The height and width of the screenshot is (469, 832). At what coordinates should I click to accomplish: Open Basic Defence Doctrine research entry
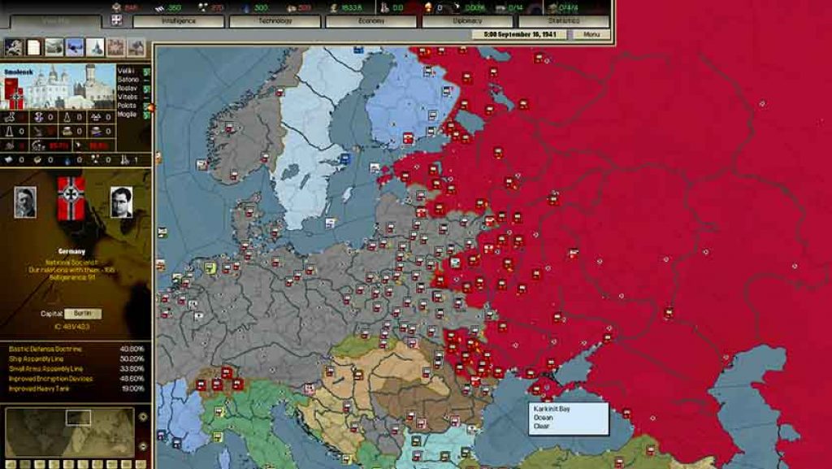(76, 349)
